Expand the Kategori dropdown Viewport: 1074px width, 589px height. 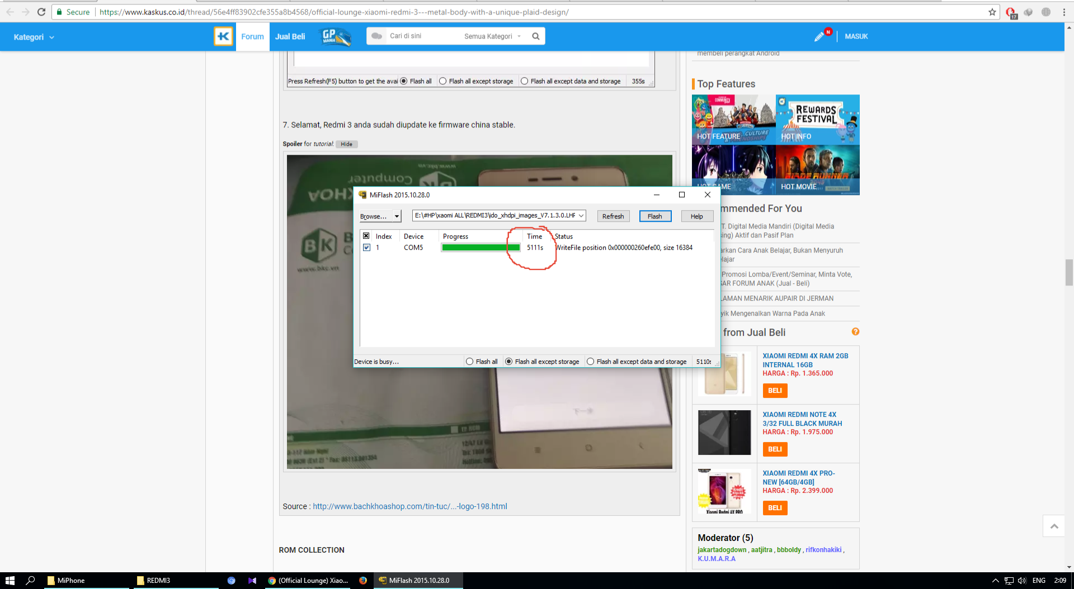(34, 37)
